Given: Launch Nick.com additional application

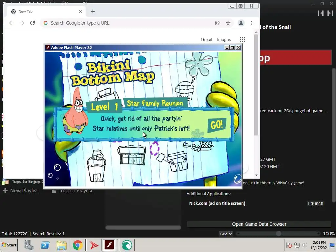Looking at the screenshot, I should (x=315, y=203).
